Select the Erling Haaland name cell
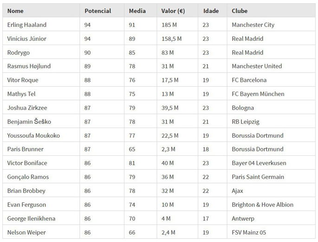 tap(27, 25)
